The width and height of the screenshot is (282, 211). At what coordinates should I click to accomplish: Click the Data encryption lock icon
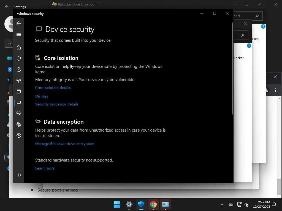click(38, 121)
